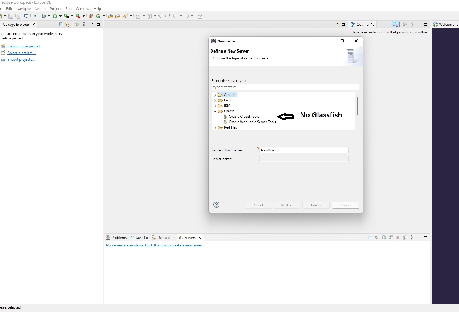Click the Debug bug icon in toolbar
The width and height of the screenshot is (459, 312).
[44, 16]
